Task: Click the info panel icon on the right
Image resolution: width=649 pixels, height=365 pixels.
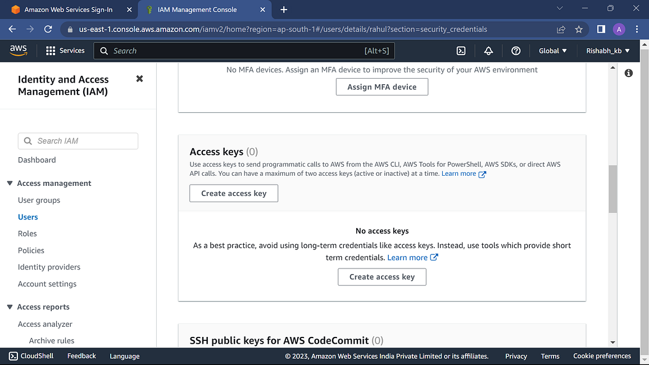Action: [628, 73]
